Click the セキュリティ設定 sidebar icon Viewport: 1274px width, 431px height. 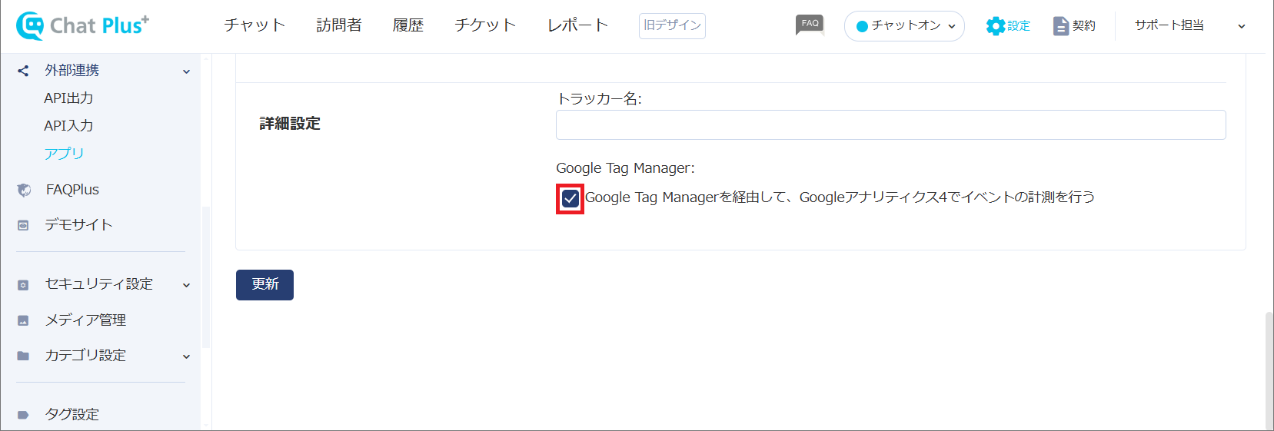pyautogui.click(x=23, y=285)
